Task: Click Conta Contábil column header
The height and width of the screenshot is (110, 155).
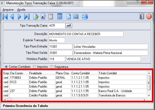Action: [84, 73]
